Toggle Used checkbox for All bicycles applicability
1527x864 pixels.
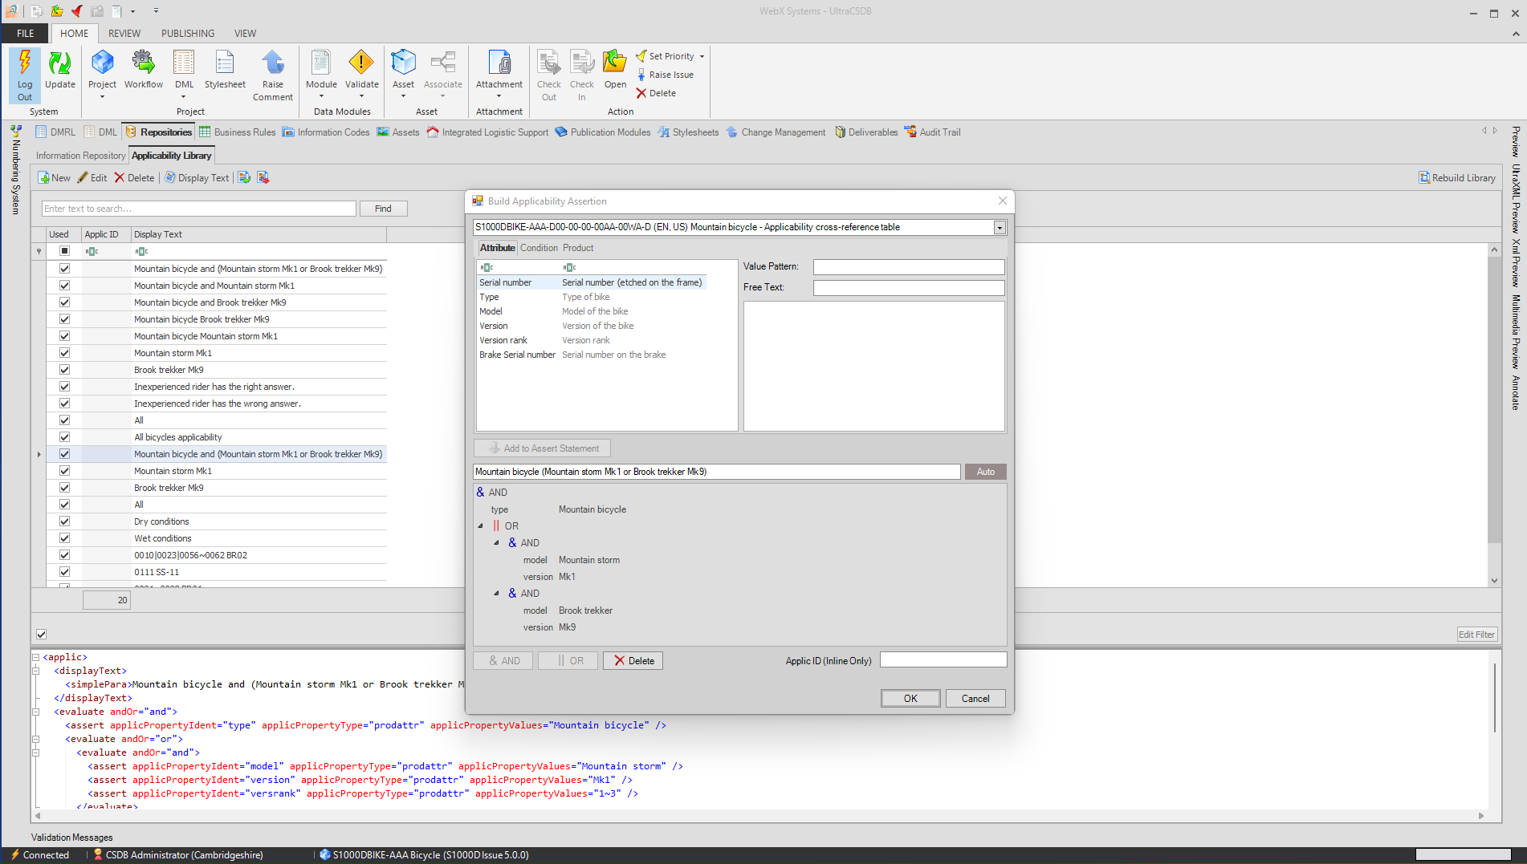coord(64,437)
